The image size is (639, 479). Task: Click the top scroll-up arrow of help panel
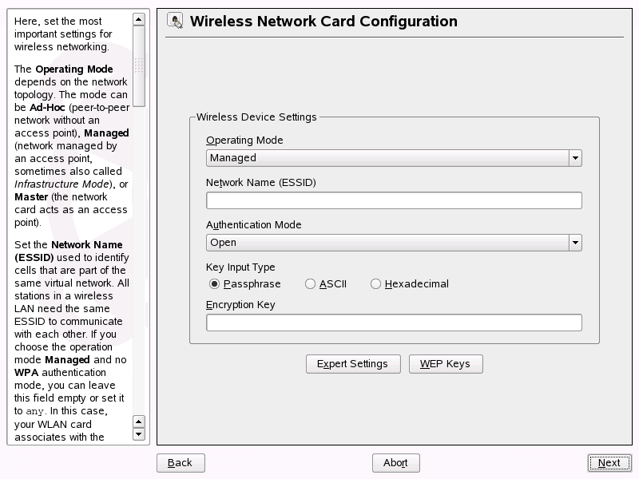tap(139, 19)
